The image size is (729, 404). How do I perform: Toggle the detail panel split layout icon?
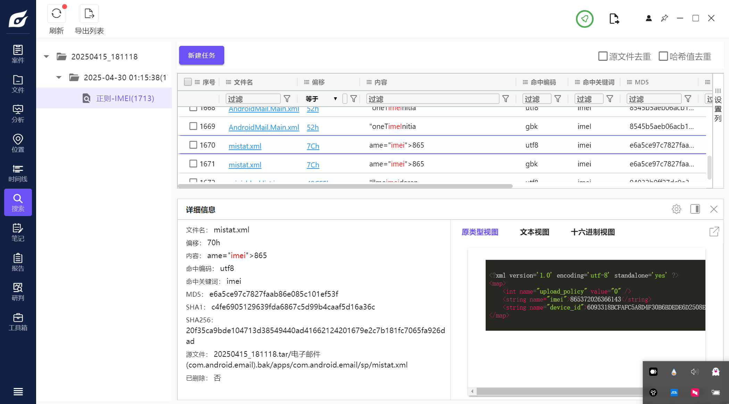[695, 209]
